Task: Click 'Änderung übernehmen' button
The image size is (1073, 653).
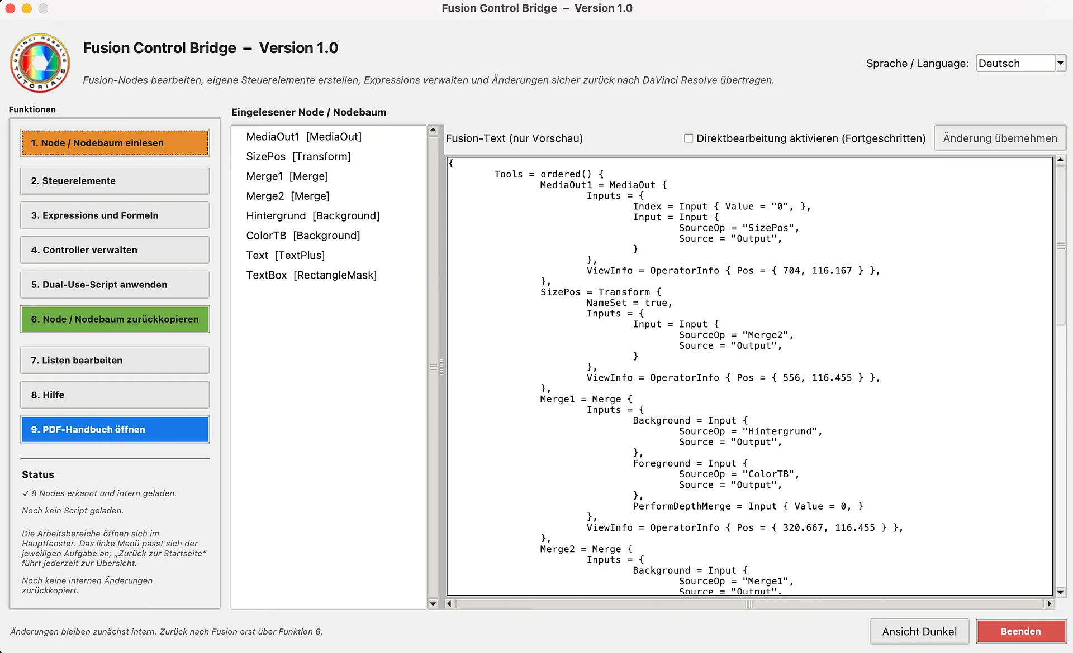Action: (x=1000, y=138)
